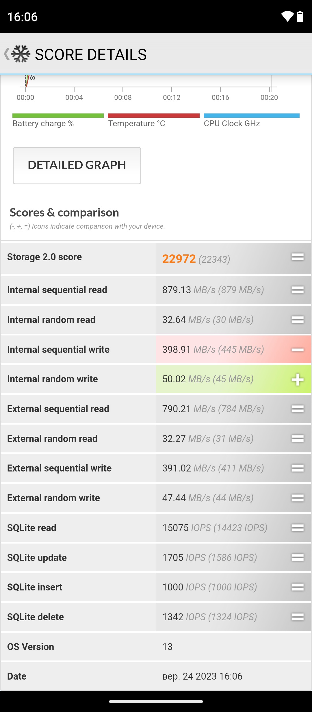Tap equals icon on SQLite read row
Screen dimensions: 312x712
point(298,528)
